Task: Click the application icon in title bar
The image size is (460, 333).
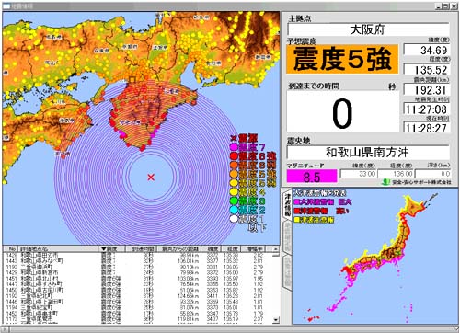Action: click(6, 6)
